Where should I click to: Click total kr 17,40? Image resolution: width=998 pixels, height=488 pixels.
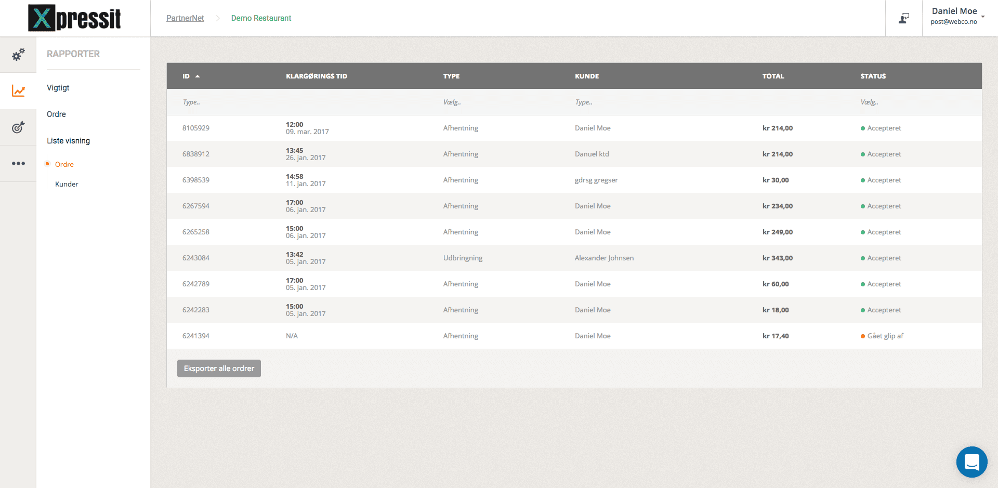coord(776,336)
